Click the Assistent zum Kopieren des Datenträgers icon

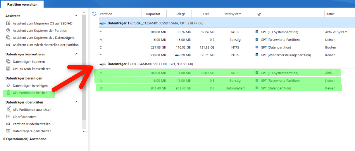(x=8, y=38)
